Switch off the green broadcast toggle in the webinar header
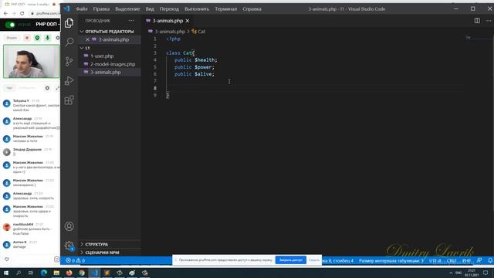 click(x=10, y=25)
